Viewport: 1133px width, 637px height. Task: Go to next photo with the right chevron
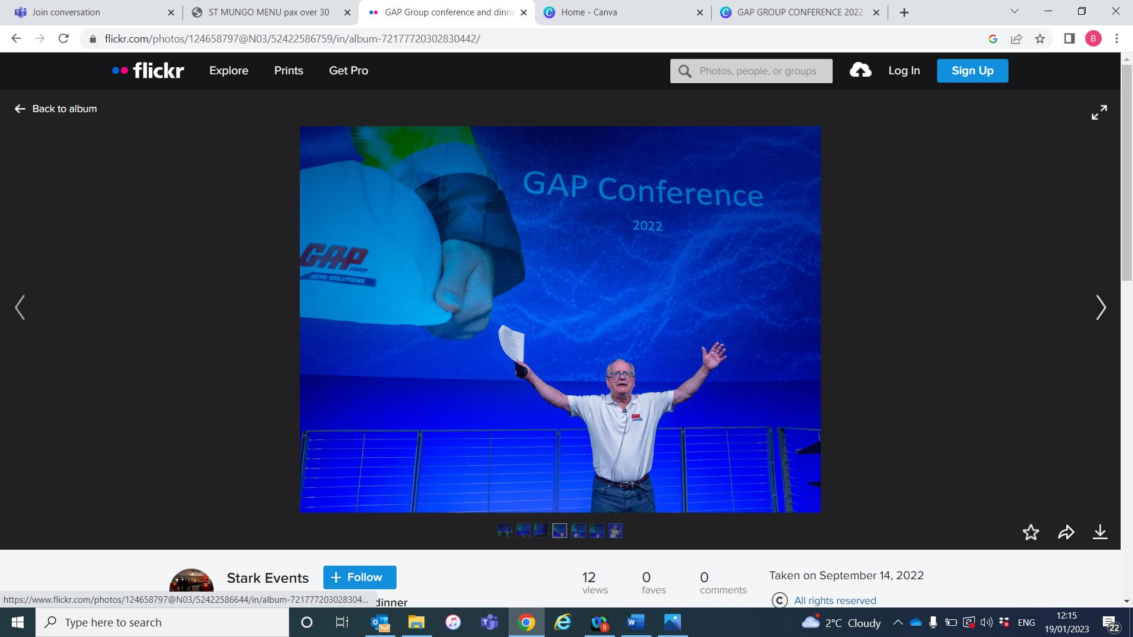pyautogui.click(x=1101, y=307)
